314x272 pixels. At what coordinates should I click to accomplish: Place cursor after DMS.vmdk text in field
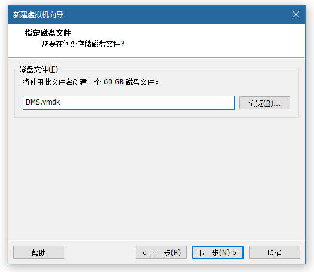(60, 102)
